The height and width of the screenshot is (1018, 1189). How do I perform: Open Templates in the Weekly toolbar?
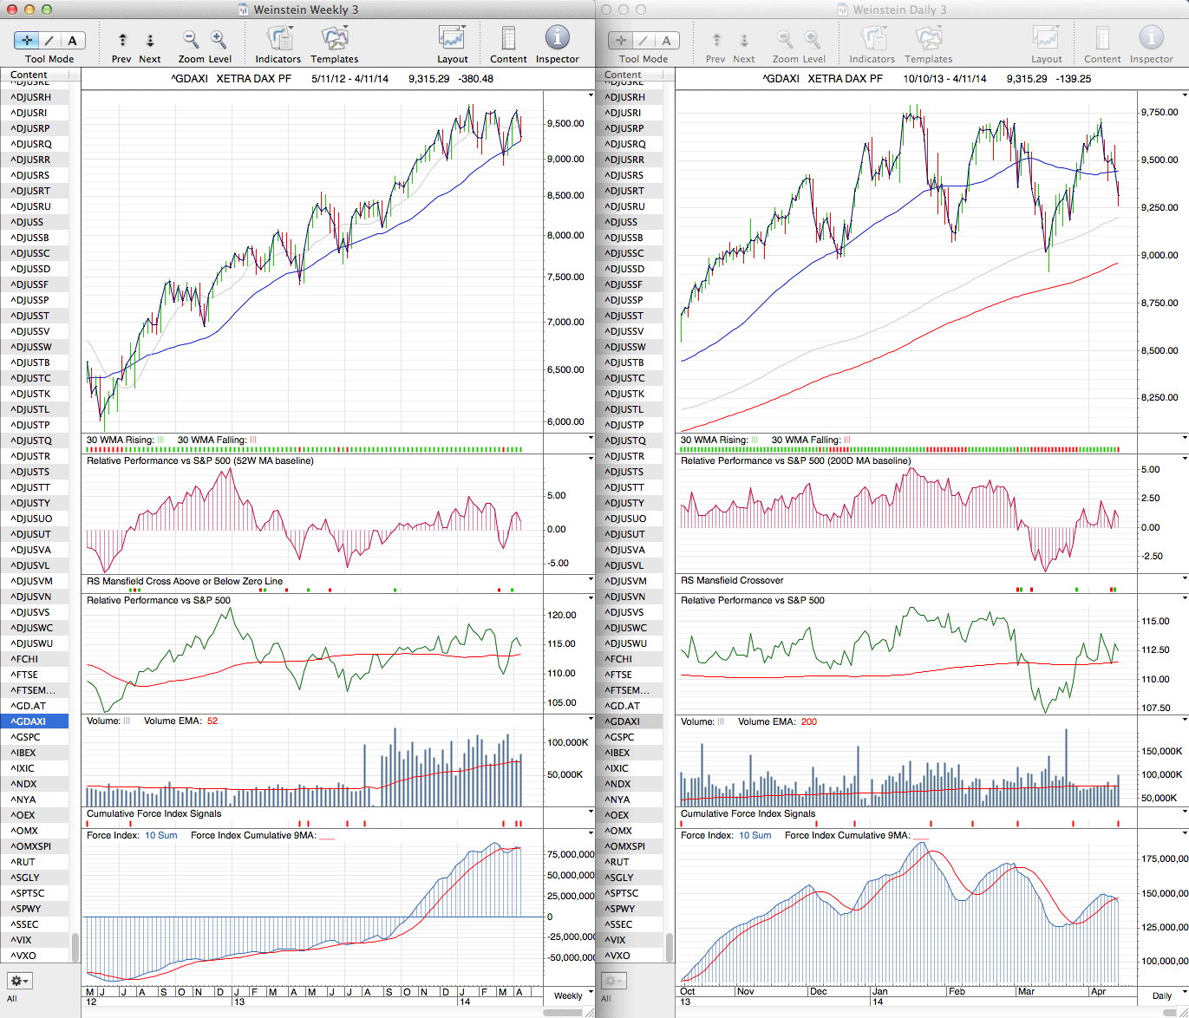coord(335,39)
